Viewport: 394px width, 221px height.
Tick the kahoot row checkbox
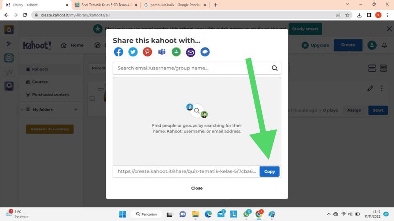click(92, 98)
